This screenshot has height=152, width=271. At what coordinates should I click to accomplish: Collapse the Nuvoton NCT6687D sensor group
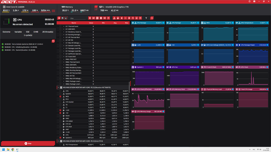[x=58, y=88]
